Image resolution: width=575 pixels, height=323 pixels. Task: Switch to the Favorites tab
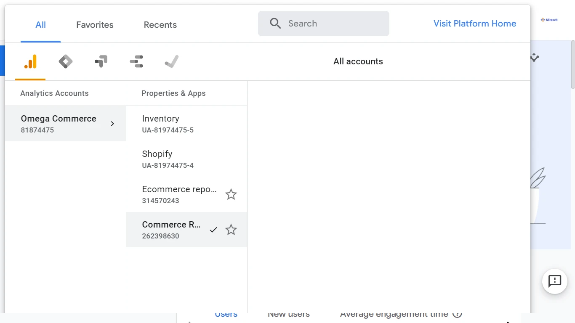[x=95, y=25]
